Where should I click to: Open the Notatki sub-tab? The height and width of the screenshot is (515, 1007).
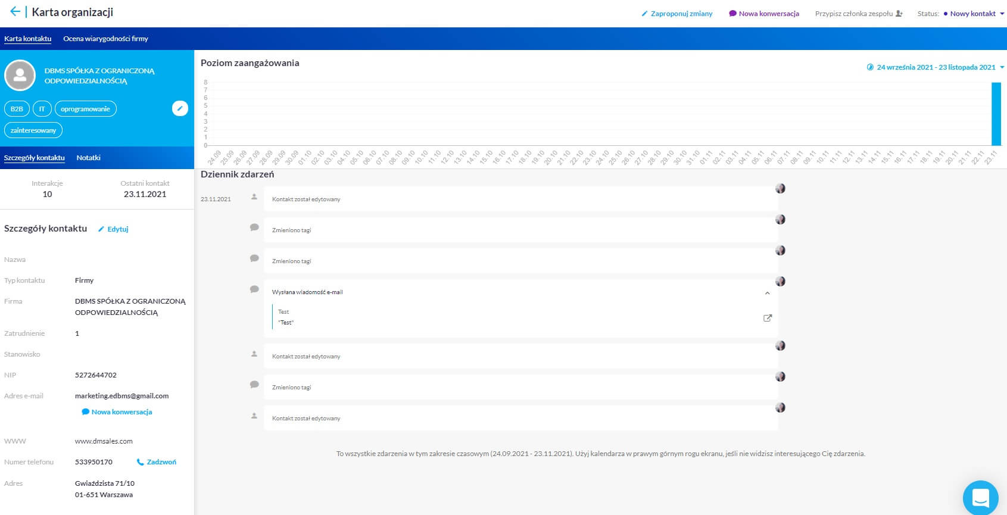point(88,158)
